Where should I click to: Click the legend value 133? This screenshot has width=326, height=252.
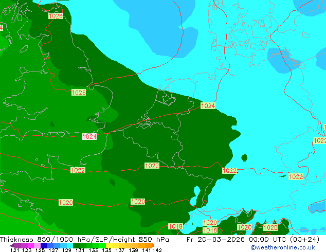[93, 250]
